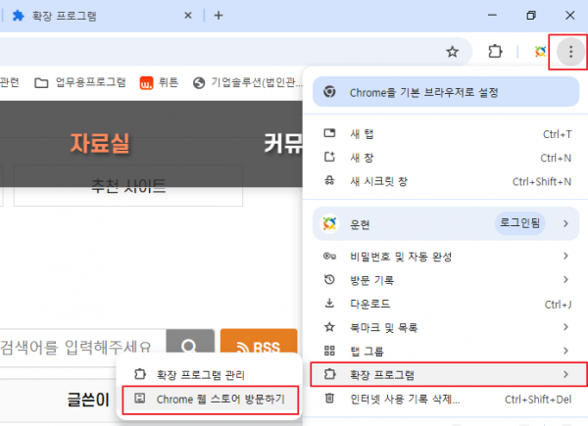588x426 pixels.
Task: Open 북마크 및 목록 submenu
Action: click(446, 327)
